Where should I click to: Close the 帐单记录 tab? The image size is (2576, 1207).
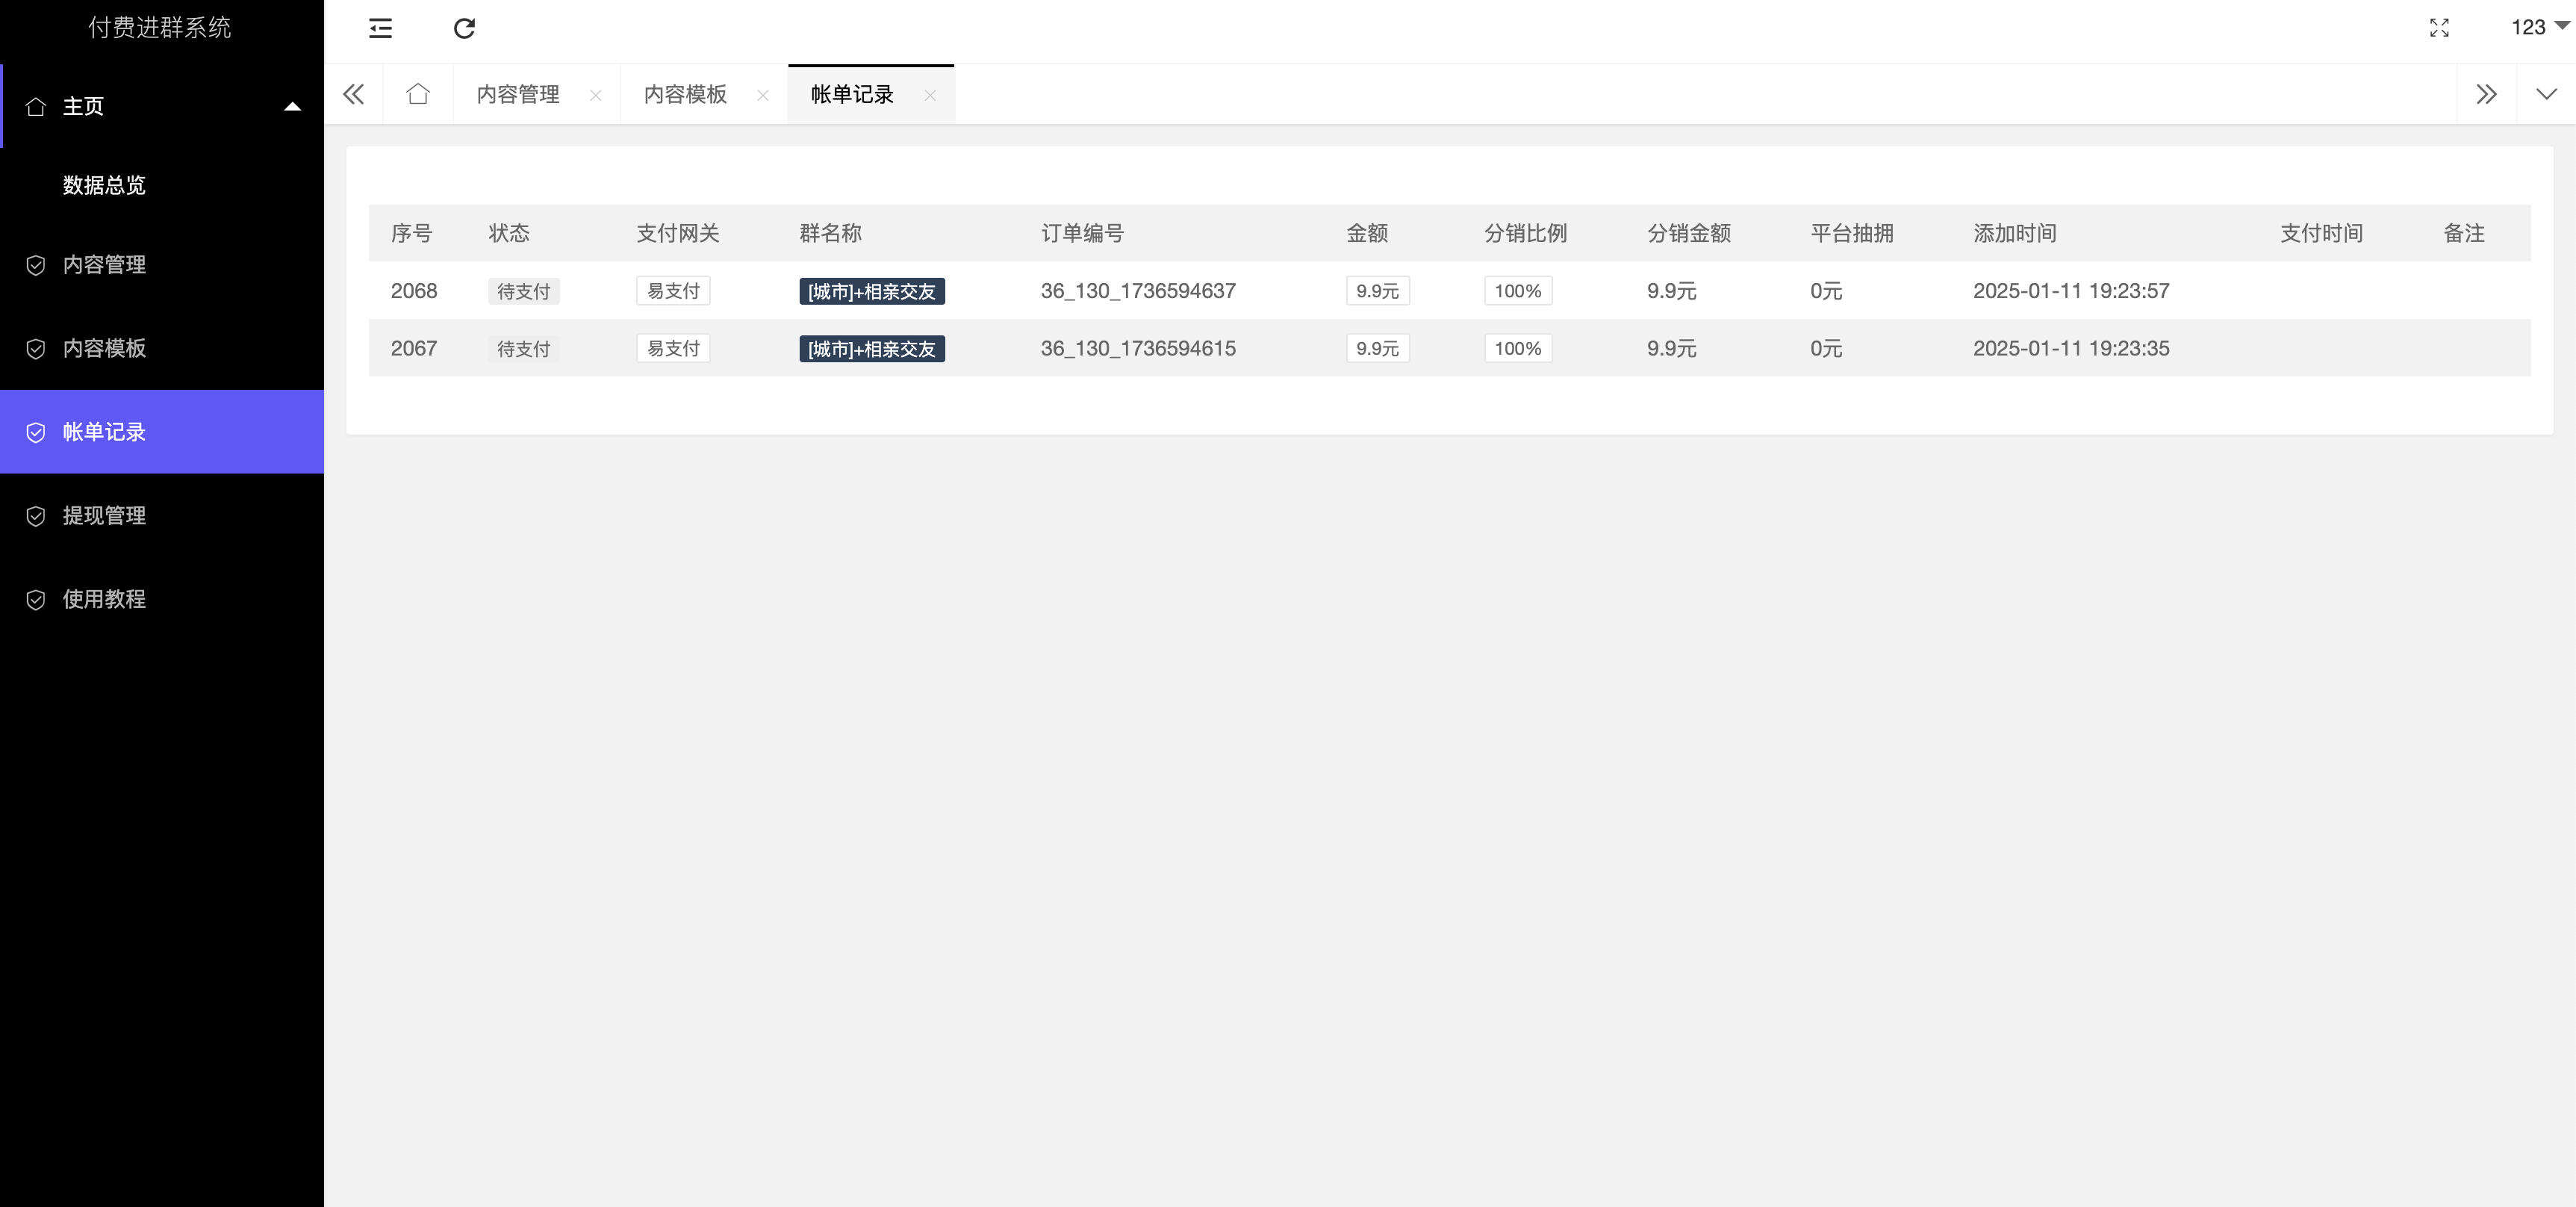(x=930, y=95)
